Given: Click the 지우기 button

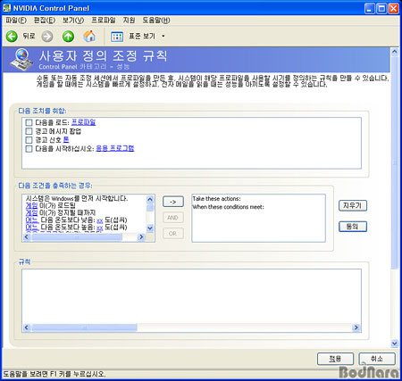Looking at the screenshot, I should [353, 206].
